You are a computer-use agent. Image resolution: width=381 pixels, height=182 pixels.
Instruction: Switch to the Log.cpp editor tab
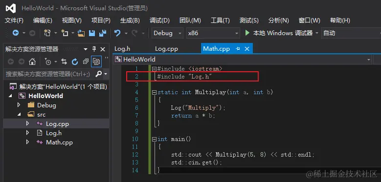point(166,49)
